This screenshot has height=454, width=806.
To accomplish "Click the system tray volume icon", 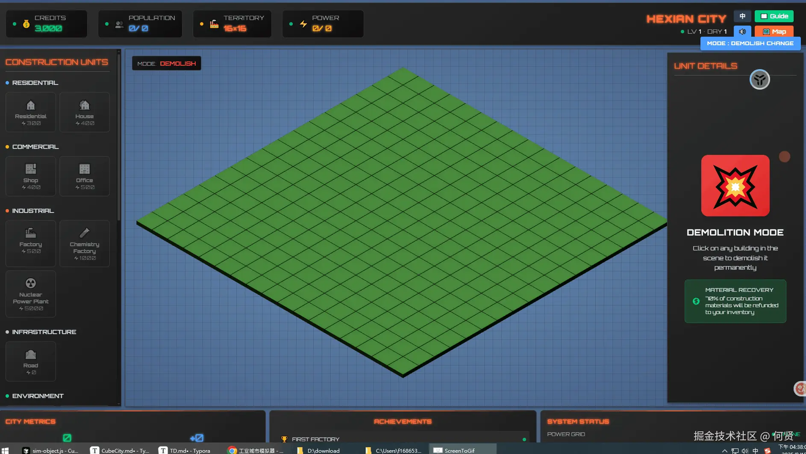I will [x=745, y=451].
